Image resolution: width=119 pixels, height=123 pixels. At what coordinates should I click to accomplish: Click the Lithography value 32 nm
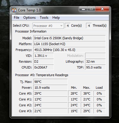(95, 61)
